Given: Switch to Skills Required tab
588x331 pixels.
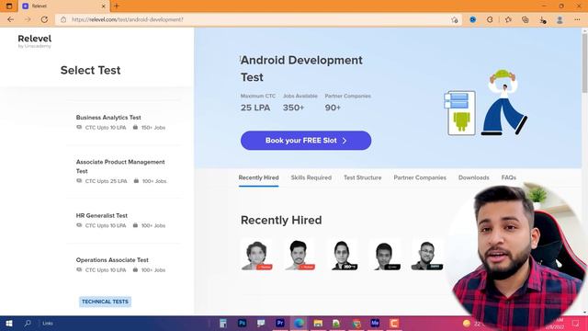Looking at the screenshot, I should click(x=311, y=177).
